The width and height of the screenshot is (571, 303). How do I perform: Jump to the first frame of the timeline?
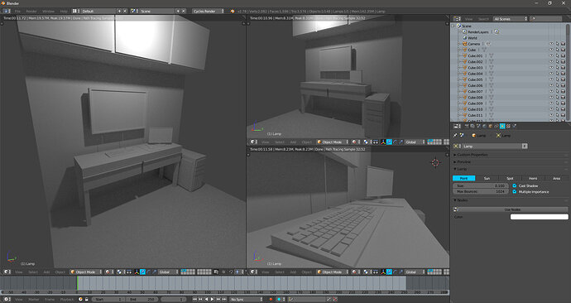click(194, 300)
